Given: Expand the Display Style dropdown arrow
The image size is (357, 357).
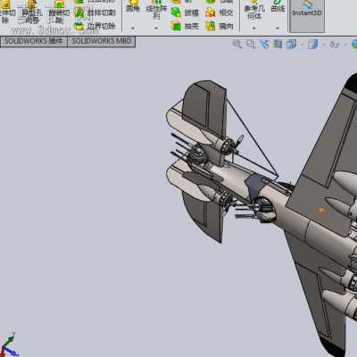Looking at the screenshot, I should pos(324,45).
